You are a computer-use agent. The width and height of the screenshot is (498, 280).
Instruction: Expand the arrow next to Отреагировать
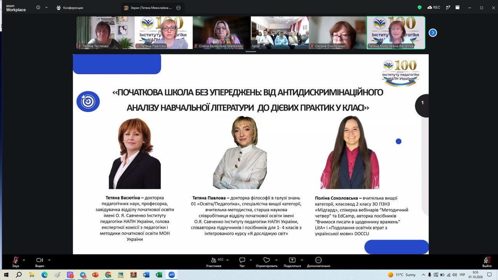[276, 260]
